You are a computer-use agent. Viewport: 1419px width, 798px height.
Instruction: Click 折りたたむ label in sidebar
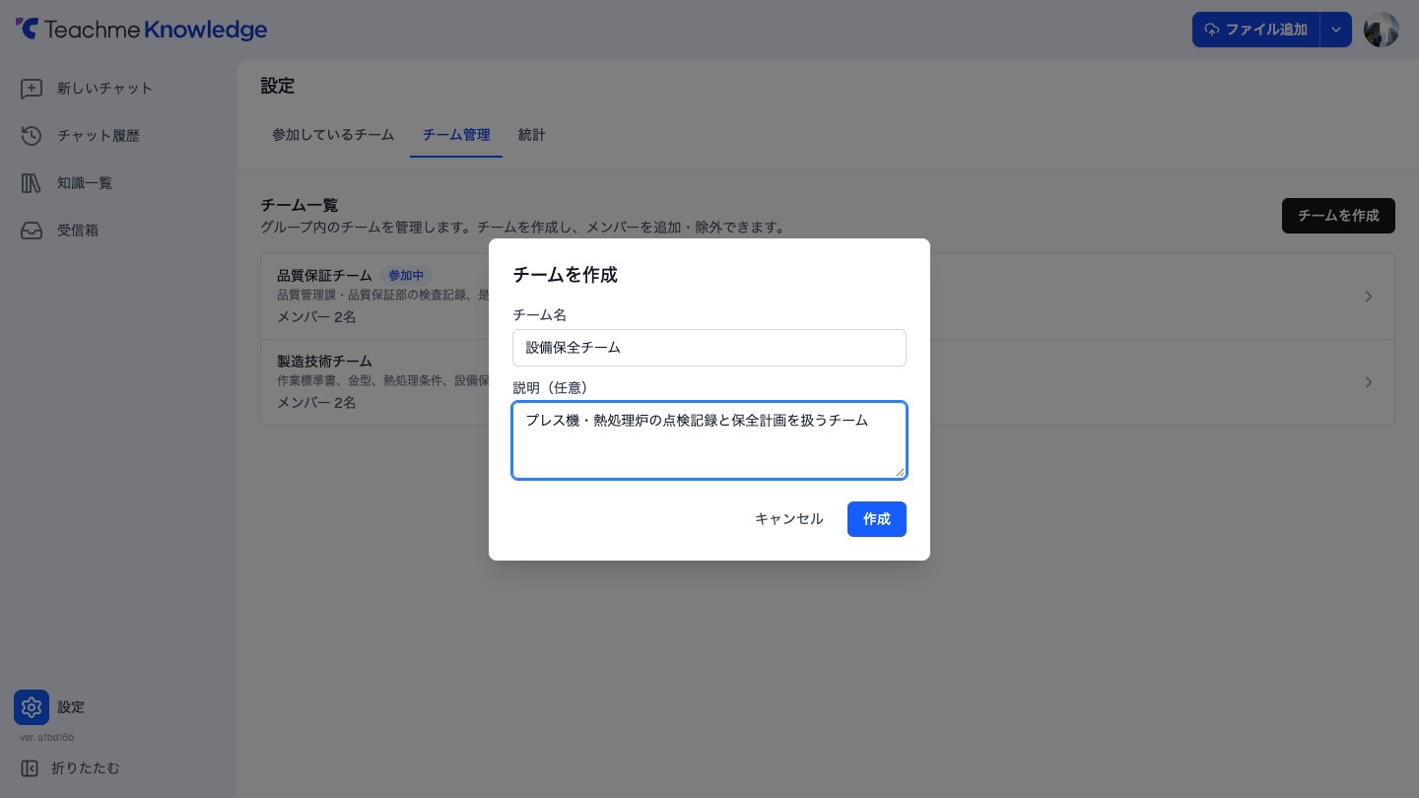pos(86,768)
